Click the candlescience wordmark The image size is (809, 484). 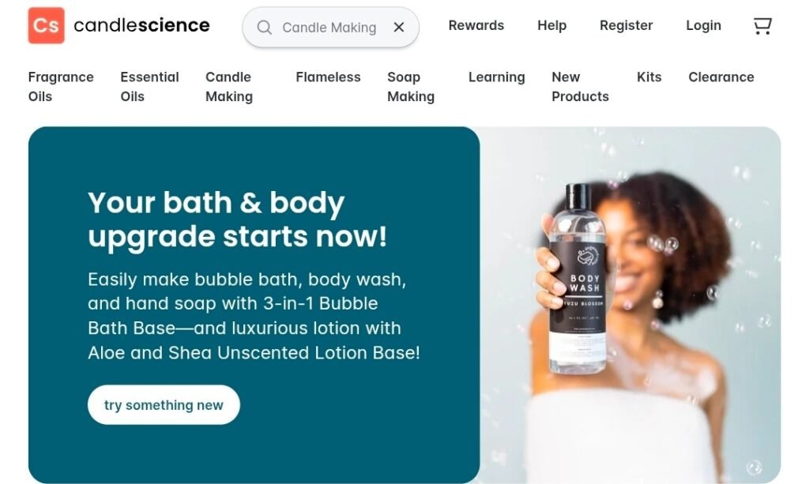[142, 25]
